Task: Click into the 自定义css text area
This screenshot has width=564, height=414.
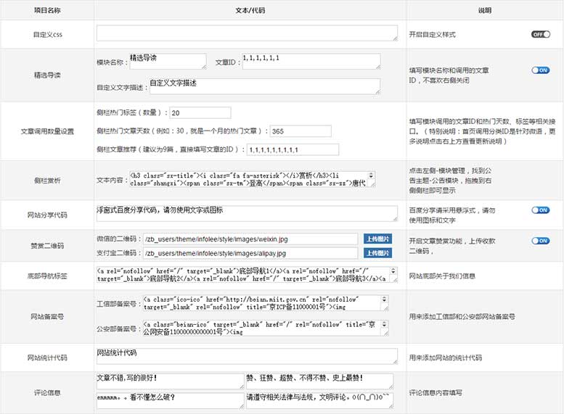Action: [247, 33]
